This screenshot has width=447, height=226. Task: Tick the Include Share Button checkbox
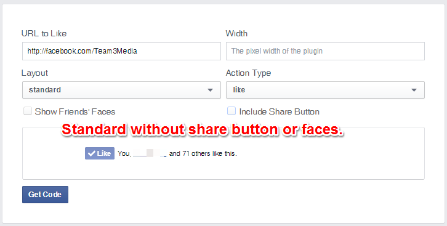pyautogui.click(x=232, y=111)
